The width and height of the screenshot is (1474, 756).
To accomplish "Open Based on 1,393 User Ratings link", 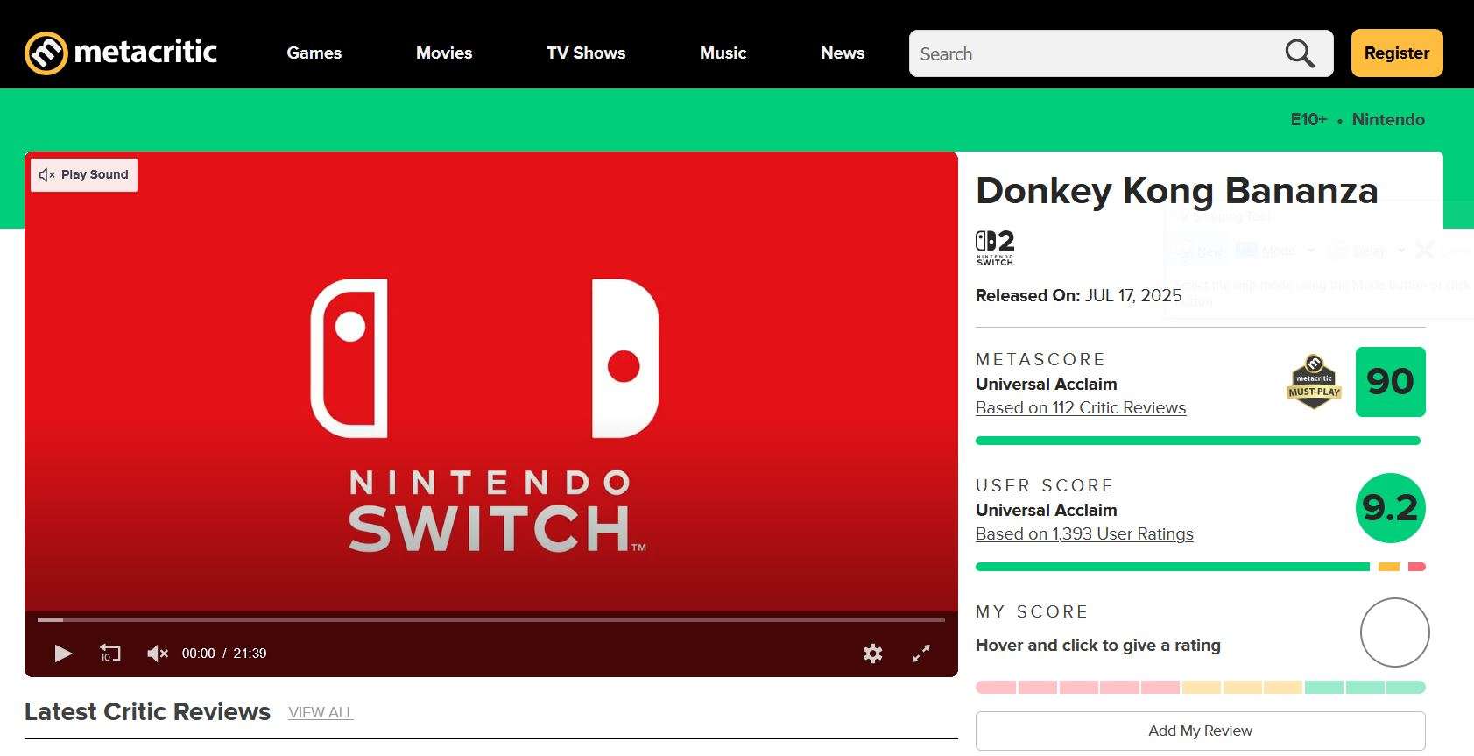I will [1084, 533].
